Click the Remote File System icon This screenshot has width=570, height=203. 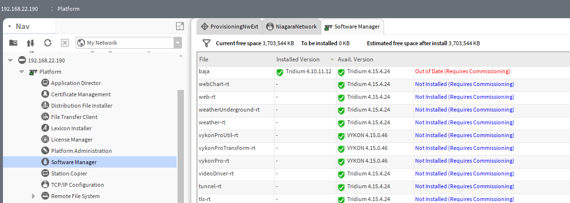point(45,196)
